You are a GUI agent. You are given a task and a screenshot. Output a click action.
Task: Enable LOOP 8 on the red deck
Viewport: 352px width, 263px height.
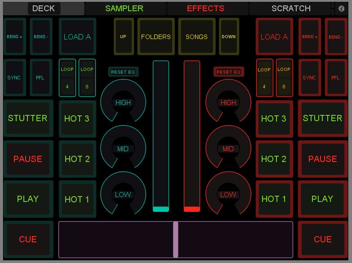pos(284,78)
